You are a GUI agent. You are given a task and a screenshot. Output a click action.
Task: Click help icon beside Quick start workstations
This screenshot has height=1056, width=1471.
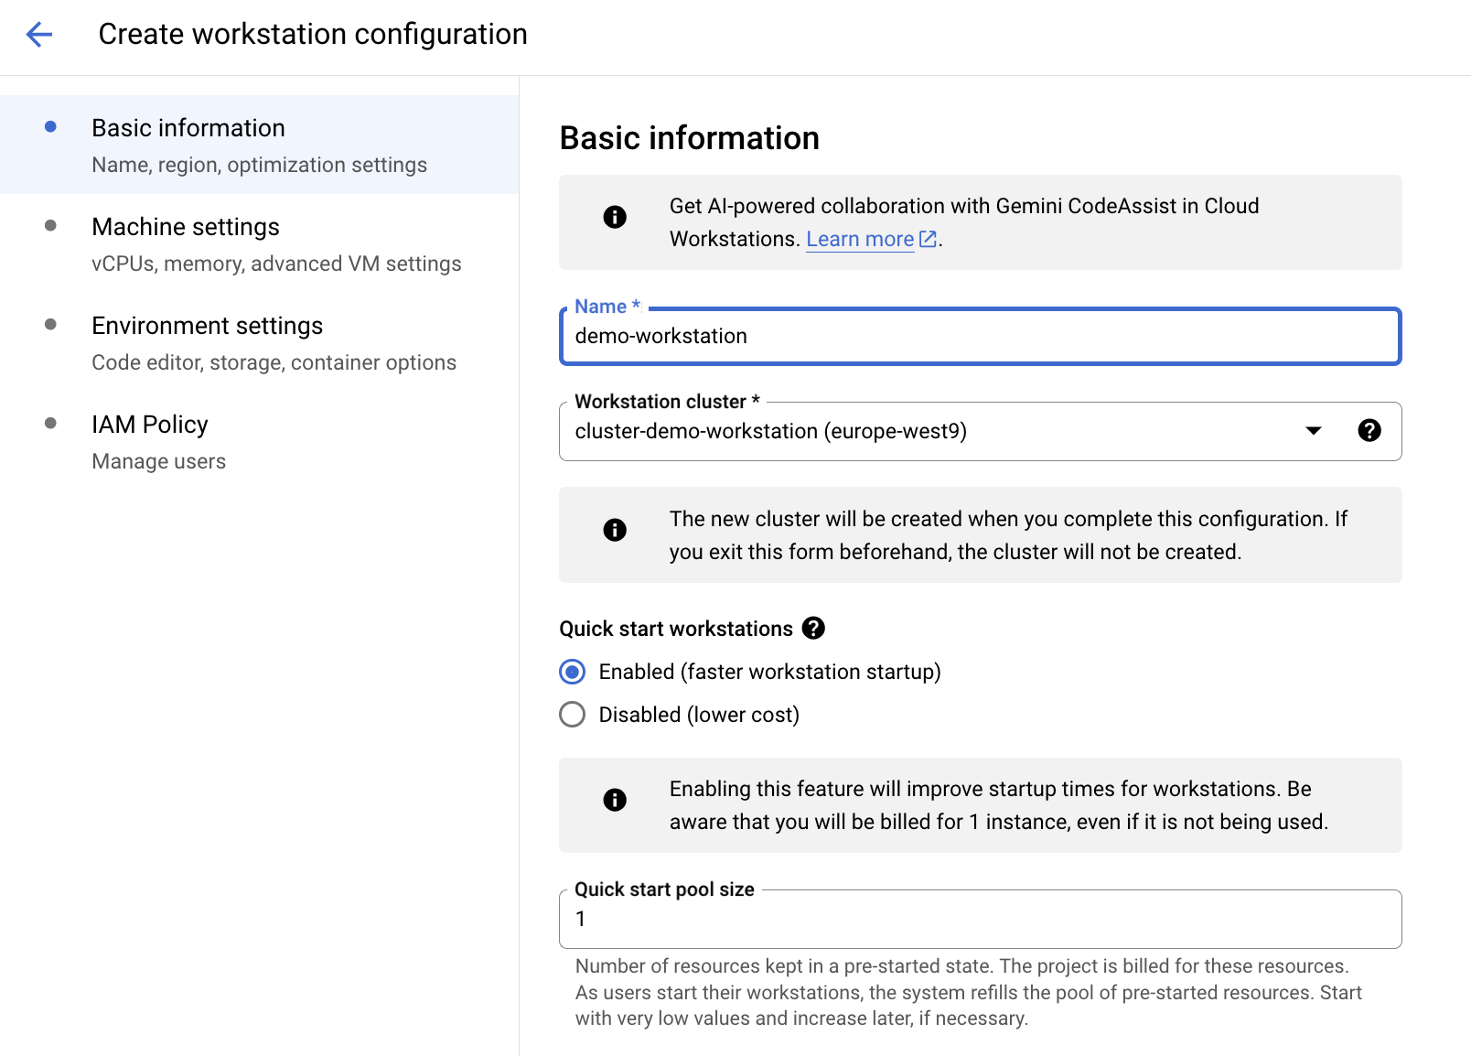click(x=813, y=629)
